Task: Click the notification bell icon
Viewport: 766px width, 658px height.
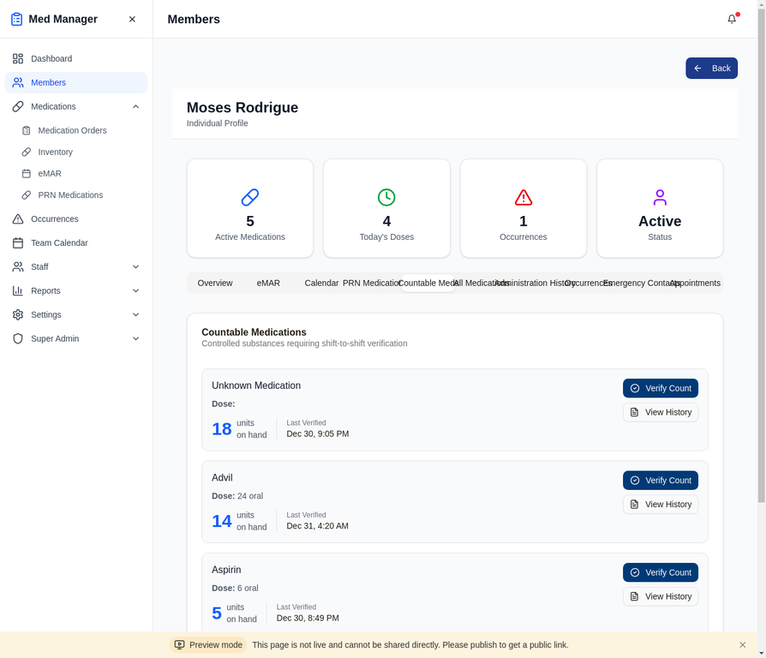Action: click(x=731, y=19)
